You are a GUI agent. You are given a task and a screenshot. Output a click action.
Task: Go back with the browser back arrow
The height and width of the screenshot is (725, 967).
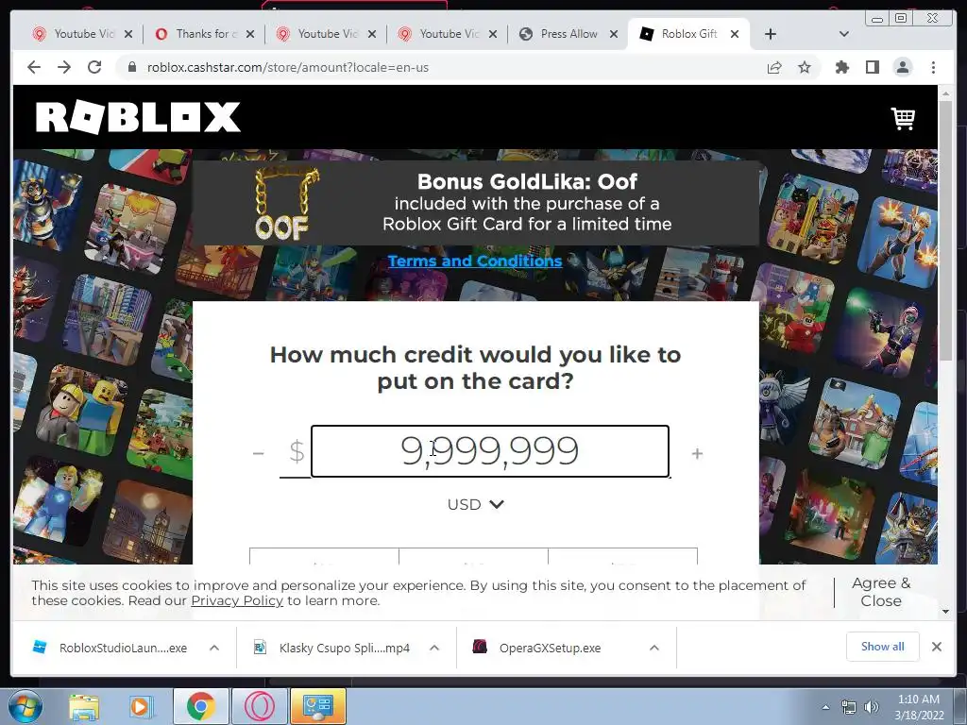point(34,67)
